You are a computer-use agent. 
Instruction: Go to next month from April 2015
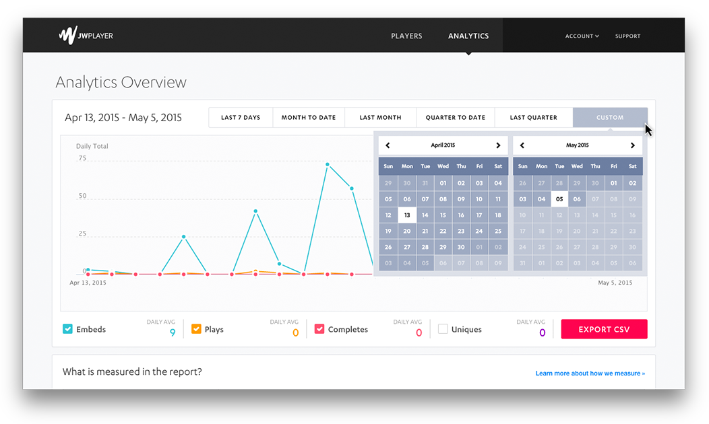tap(498, 145)
